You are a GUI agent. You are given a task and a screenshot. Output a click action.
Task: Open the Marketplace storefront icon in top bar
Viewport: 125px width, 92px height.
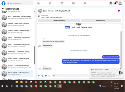tap(73, 3)
